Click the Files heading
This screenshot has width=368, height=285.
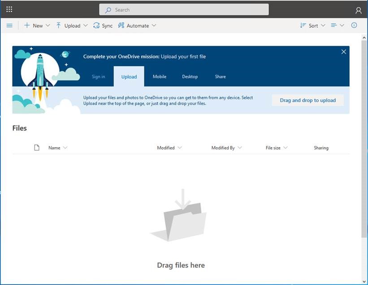click(x=19, y=128)
